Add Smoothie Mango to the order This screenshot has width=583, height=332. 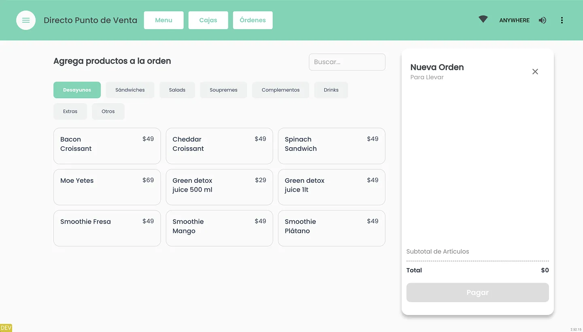pos(219,228)
